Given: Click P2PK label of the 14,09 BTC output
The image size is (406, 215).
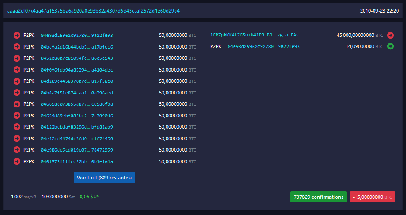Looking at the screenshot, I should click(216, 47).
